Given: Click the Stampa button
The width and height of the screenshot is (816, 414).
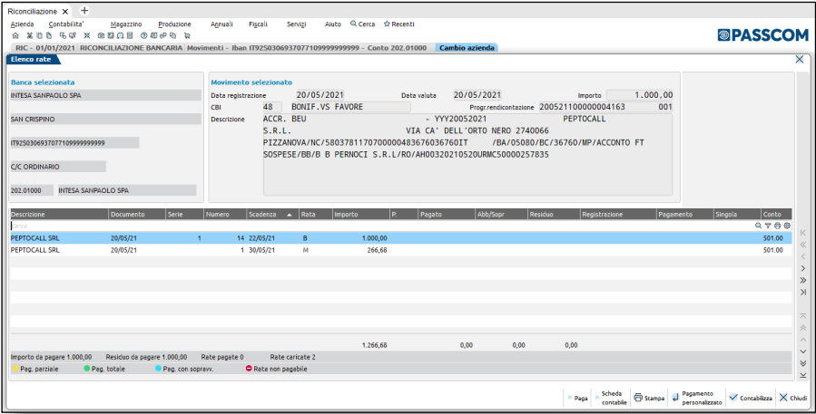Looking at the screenshot, I should (x=649, y=399).
